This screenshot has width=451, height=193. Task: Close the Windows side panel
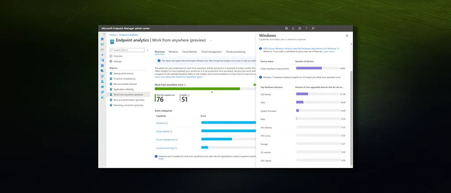point(347,36)
